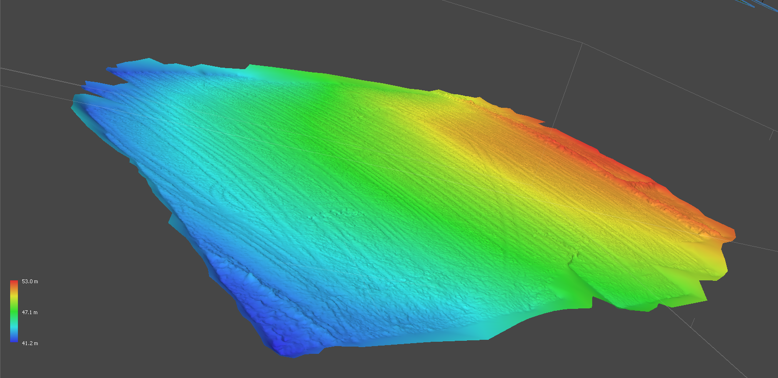Viewport: 778px width, 378px height.
Task: Click the 47.1 m midpoint legend label
Action: [30, 312]
